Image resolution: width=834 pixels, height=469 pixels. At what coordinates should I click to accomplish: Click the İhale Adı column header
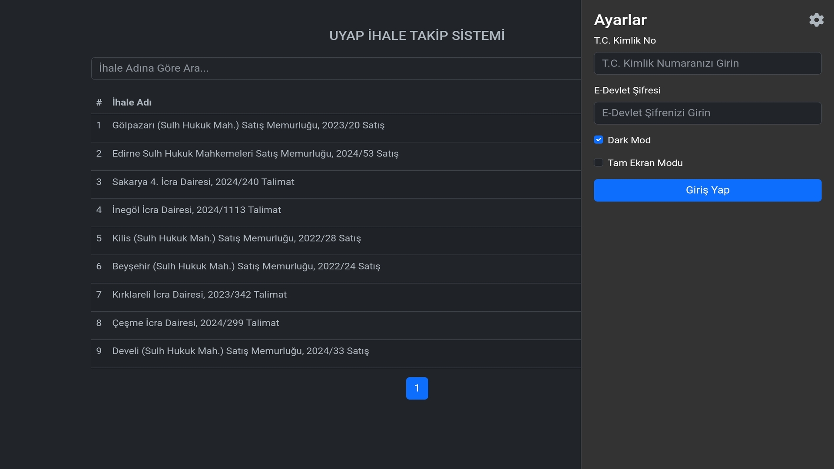(132, 102)
